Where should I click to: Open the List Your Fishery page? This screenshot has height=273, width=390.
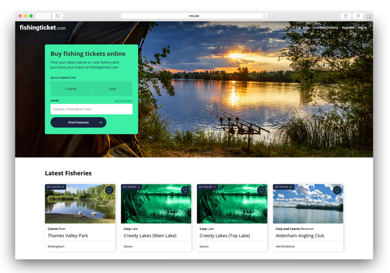[x=326, y=27]
